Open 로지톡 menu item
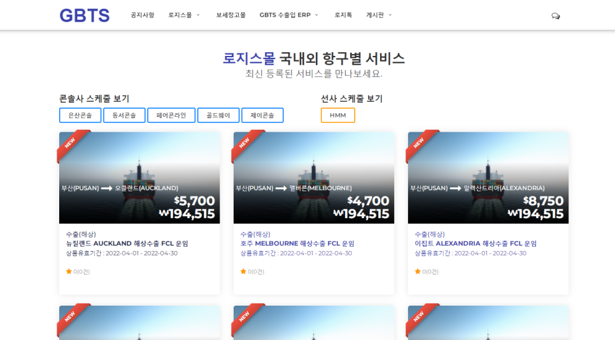 click(x=343, y=15)
